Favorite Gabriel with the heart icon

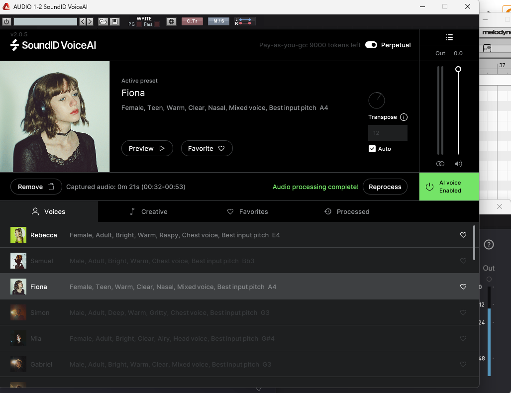point(463,364)
